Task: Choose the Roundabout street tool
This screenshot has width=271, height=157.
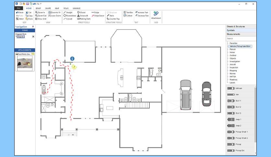Action: pyautogui.click(x=70, y=16)
